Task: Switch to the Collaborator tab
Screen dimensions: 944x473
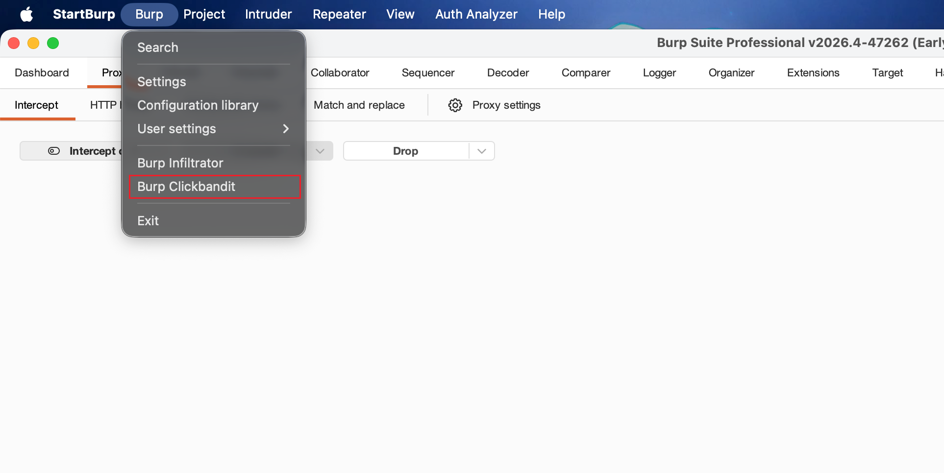Action: point(340,73)
